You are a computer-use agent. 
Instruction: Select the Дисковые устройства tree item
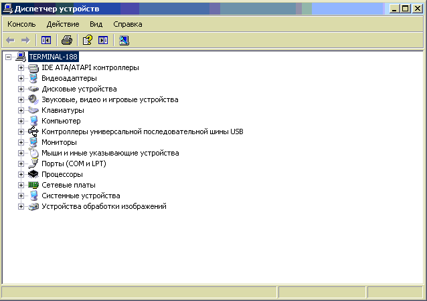[x=79, y=89]
